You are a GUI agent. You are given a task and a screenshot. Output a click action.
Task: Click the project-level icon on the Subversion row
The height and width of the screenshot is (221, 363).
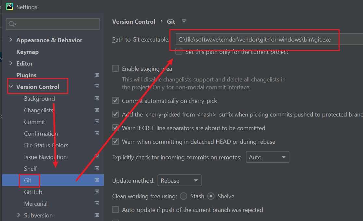(x=97, y=215)
